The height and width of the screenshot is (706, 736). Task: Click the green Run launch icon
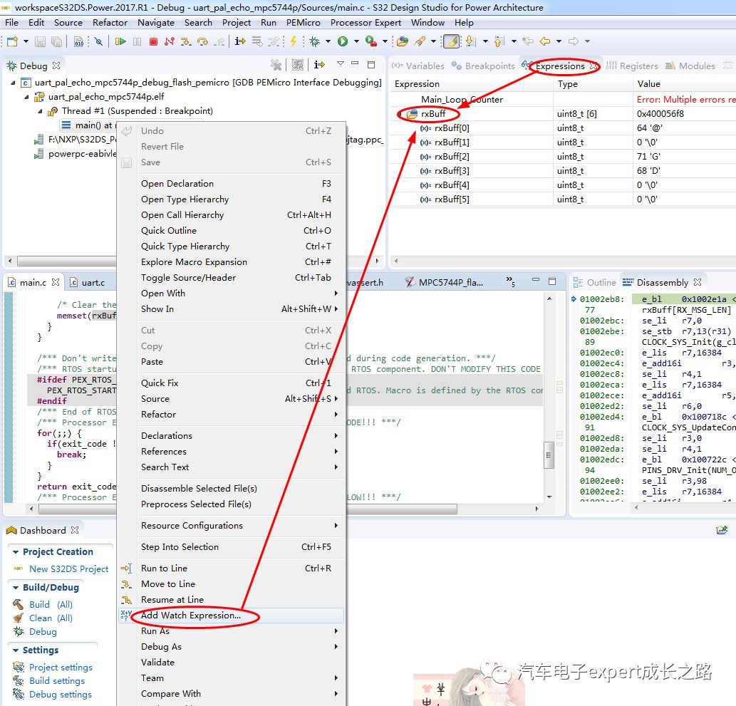(343, 41)
